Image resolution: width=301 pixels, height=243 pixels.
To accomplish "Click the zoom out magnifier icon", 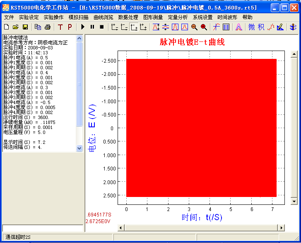I will click(194, 27).
